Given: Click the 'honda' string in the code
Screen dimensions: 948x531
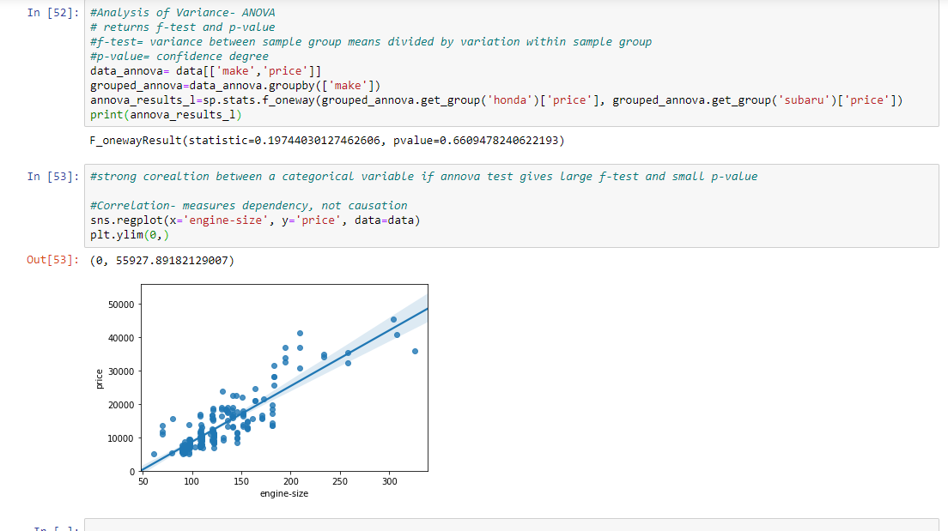Looking at the screenshot, I should coord(513,100).
